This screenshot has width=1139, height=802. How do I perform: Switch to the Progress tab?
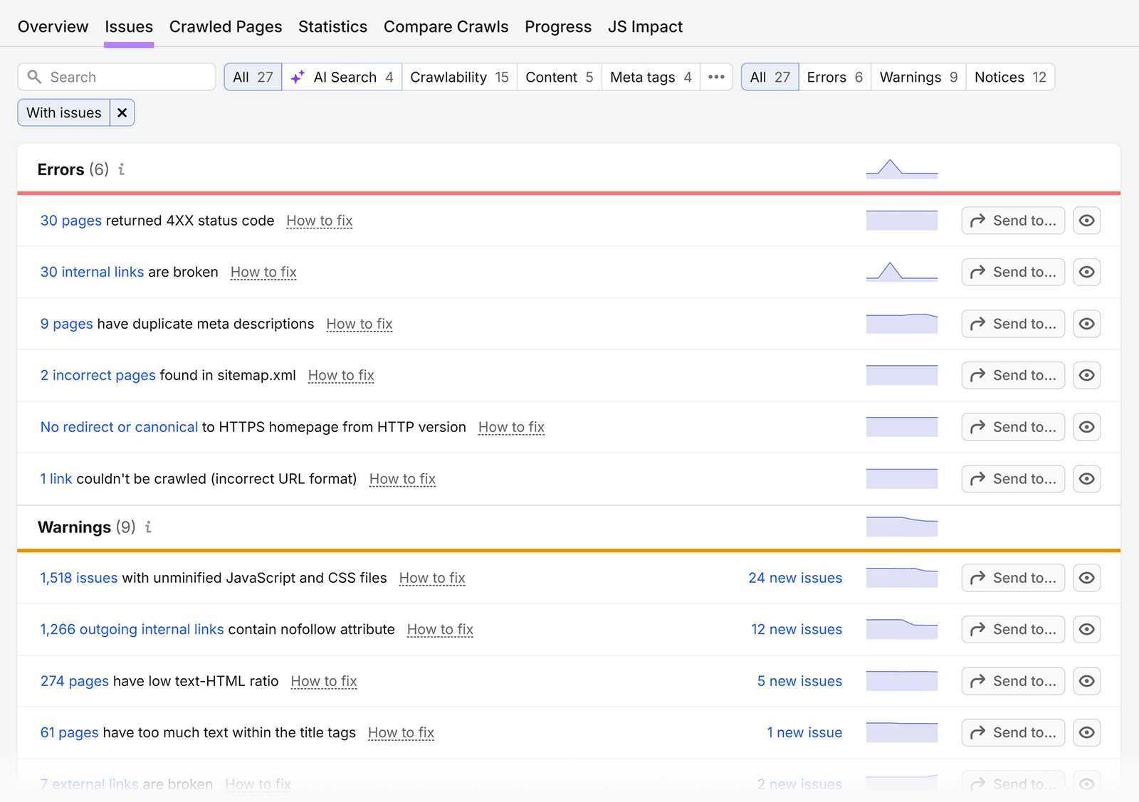[x=558, y=27]
